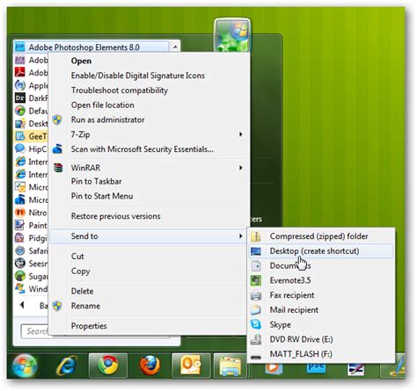Screen dimensions: 417x391
Task: Expand the WinRAR submenu arrow
Action: pyautogui.click(x=240, y=168)
